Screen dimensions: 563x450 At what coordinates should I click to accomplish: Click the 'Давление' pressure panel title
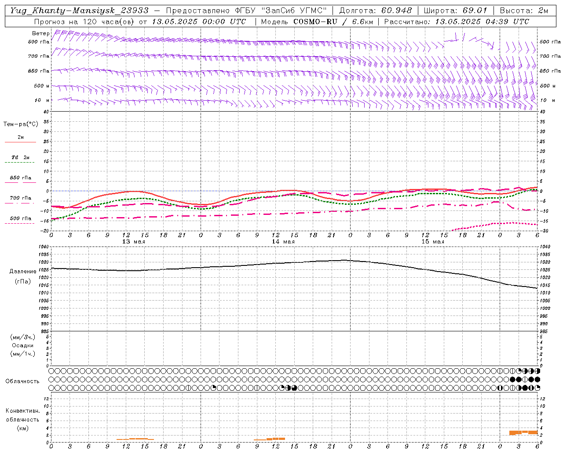click(22, 272)
